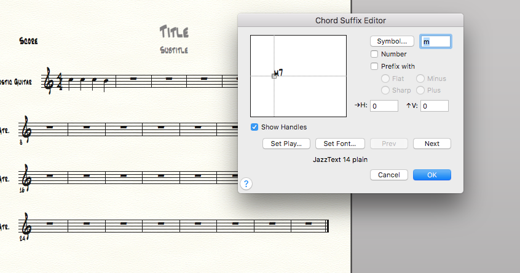The width and height of the screenshot is (520, 273).
Task: Open the Set Font... dialog
Action: point(340,144)
